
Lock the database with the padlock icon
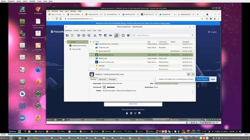point(116,35)
